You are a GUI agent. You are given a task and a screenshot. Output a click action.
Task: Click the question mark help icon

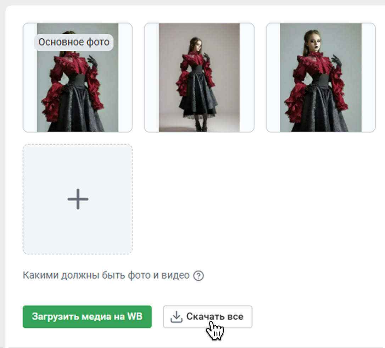[199, 276]
